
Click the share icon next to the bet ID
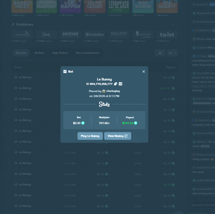click(x=120, y=84)
